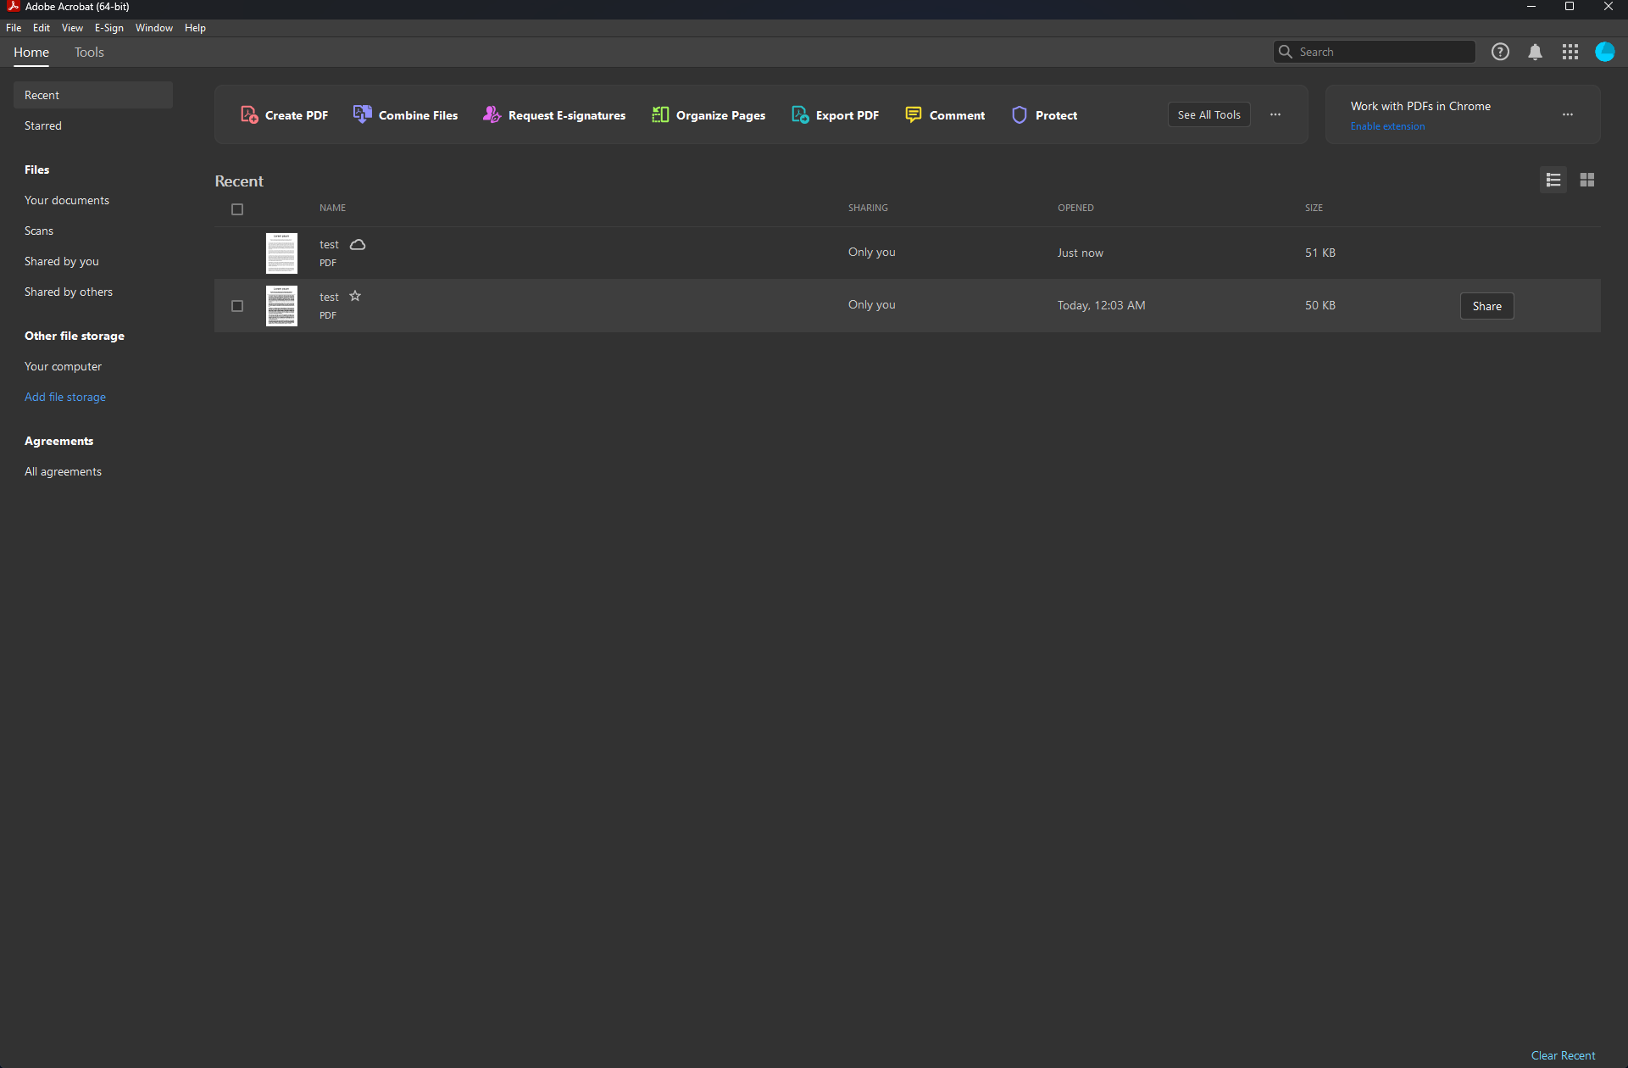
Task: Launch the Combine Files tool
Action: [406, 115]
